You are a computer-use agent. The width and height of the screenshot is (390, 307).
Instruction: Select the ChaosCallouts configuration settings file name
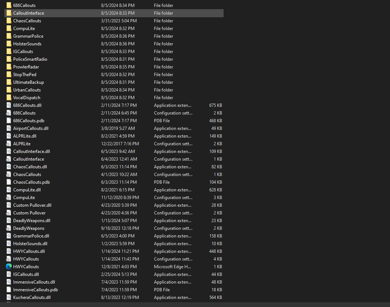(x=27, y=175)
